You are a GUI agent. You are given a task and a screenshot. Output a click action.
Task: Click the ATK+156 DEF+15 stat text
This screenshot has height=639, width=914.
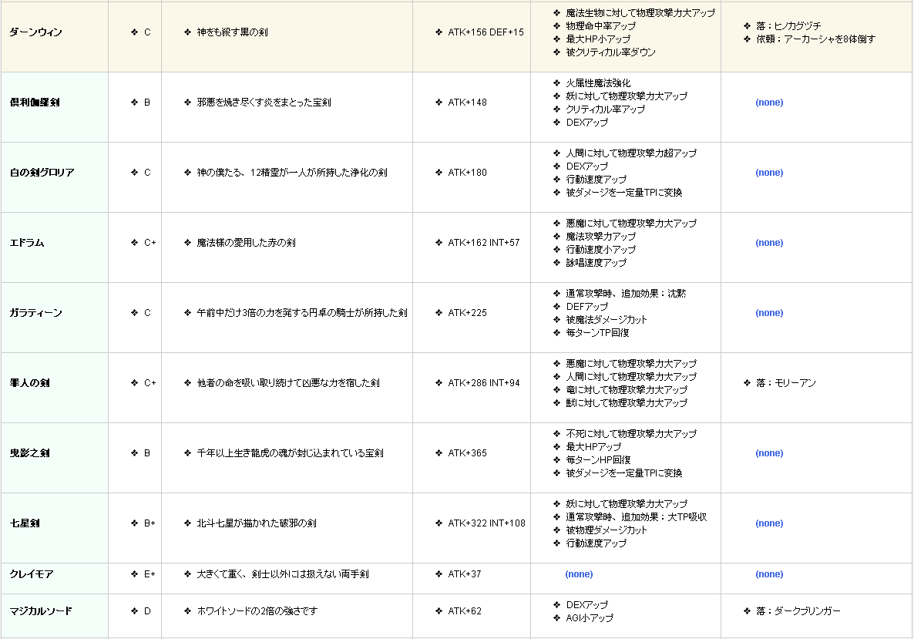pyautogui.click(x=486, y=32)
